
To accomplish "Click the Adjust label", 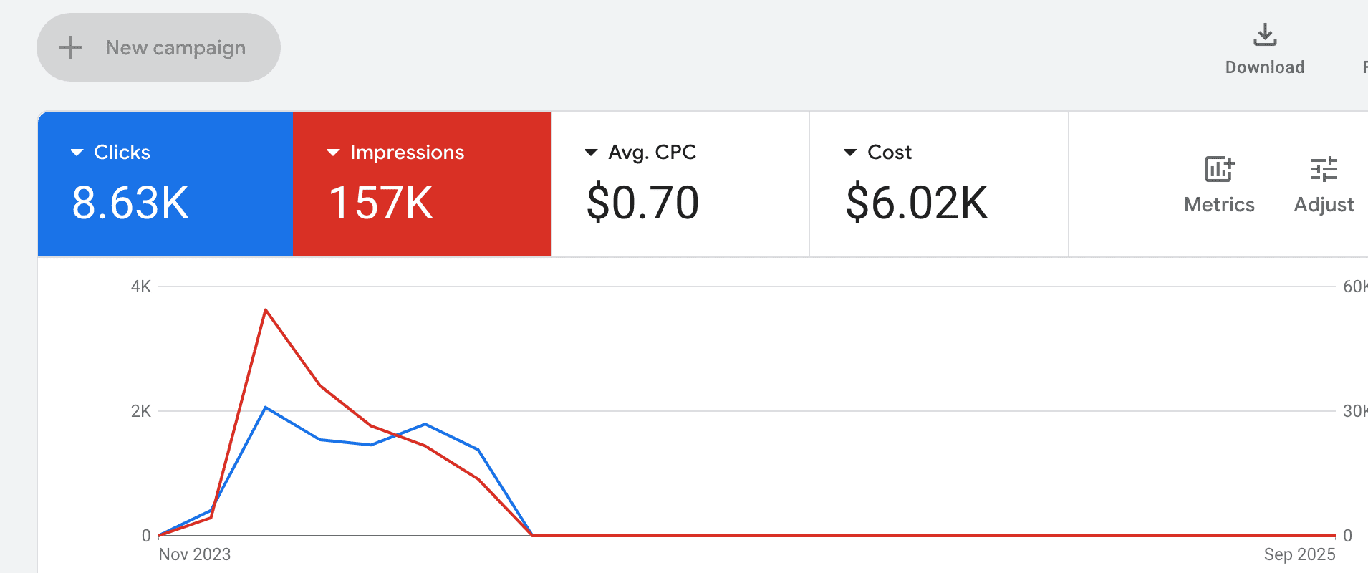I will 1324,205.
